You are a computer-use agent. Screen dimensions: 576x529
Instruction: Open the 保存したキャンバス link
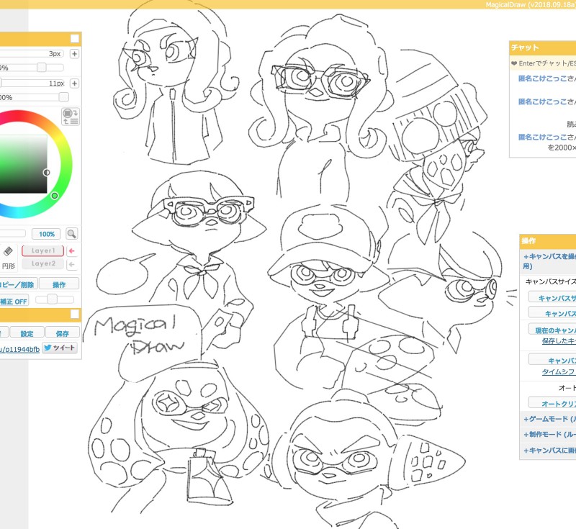(559, 341)
